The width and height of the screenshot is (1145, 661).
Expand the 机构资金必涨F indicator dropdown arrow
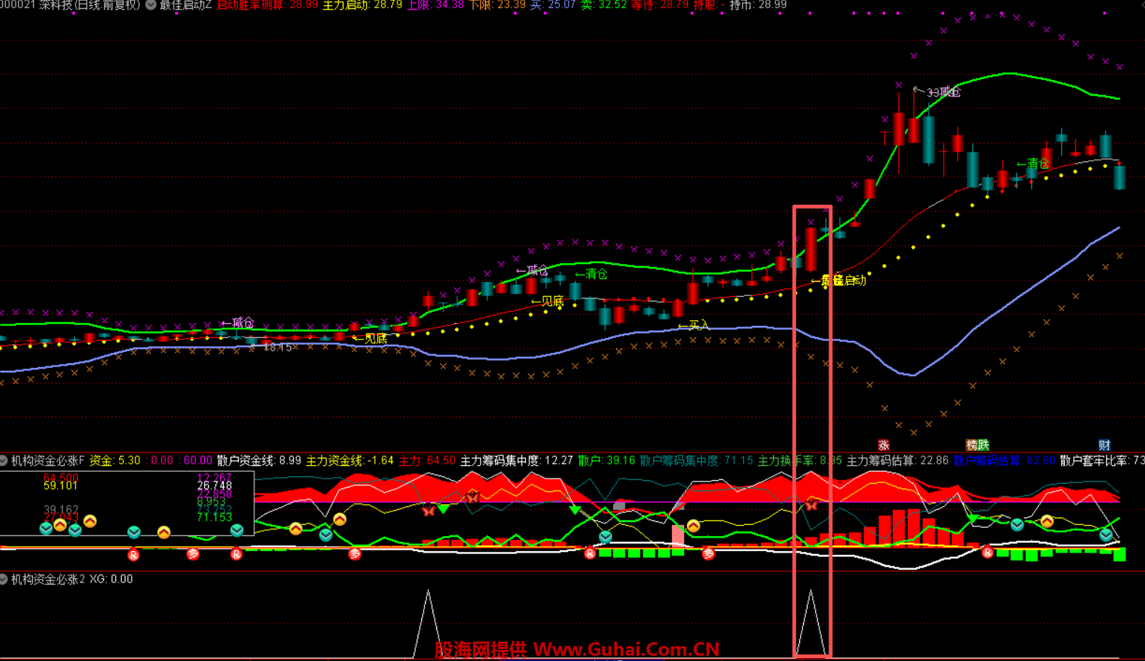click(x=4, y=461)
